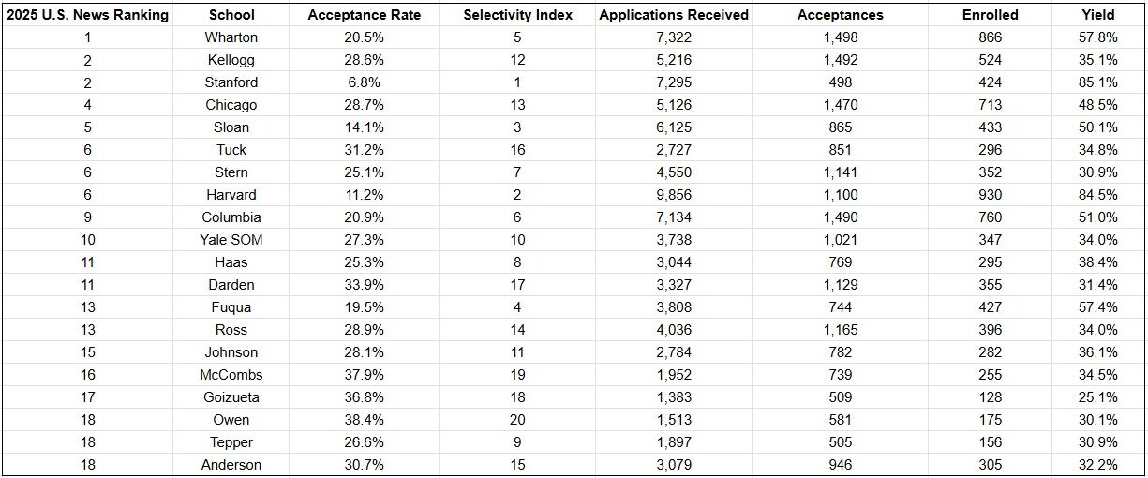This screenshot has height=478, width=1148.
Task: Select the Acceptance Rate column header
Action: pos(364,15)
